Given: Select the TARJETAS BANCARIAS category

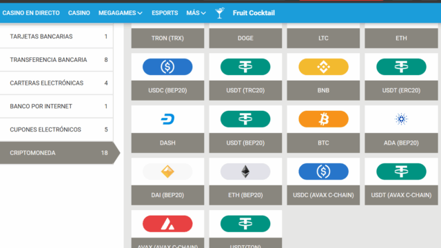Looking at the screenshot, I should tap(57, 37).
